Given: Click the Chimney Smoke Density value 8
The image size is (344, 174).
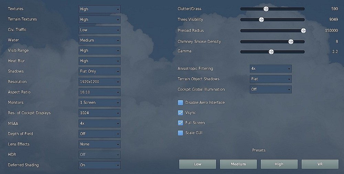Looking at the screenshot, I should [337, 42].
